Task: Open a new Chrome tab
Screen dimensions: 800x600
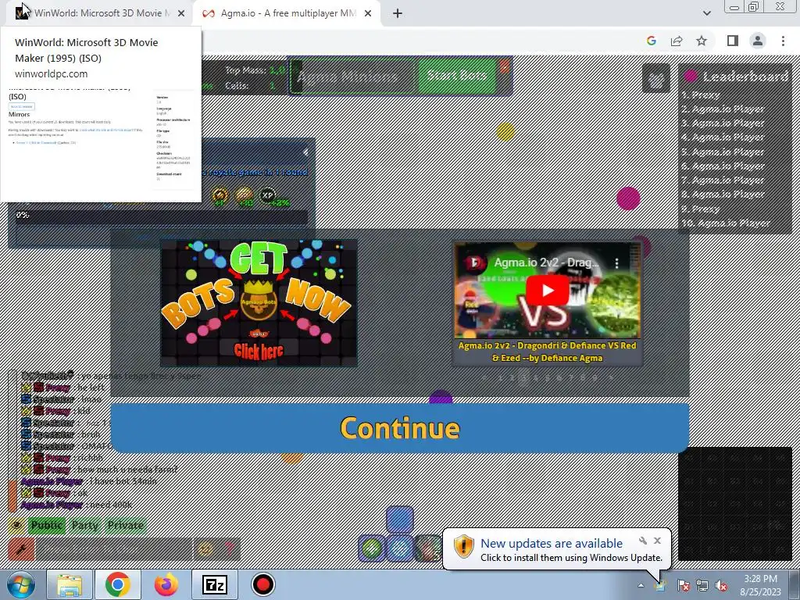Action: point(398,13)
